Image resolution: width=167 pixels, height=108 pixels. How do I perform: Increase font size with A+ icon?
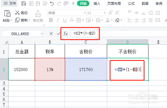tap(110, 13)
